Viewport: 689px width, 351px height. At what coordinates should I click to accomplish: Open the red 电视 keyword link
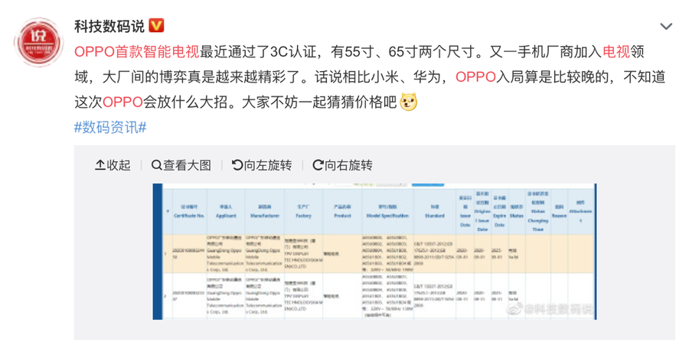(616, 52)
